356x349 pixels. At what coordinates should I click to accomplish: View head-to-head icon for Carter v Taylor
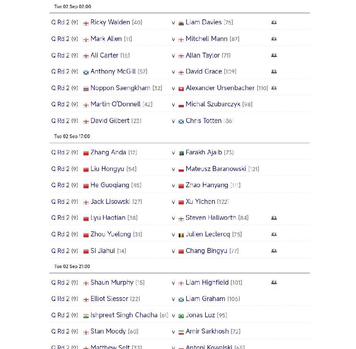click(274, 55)
